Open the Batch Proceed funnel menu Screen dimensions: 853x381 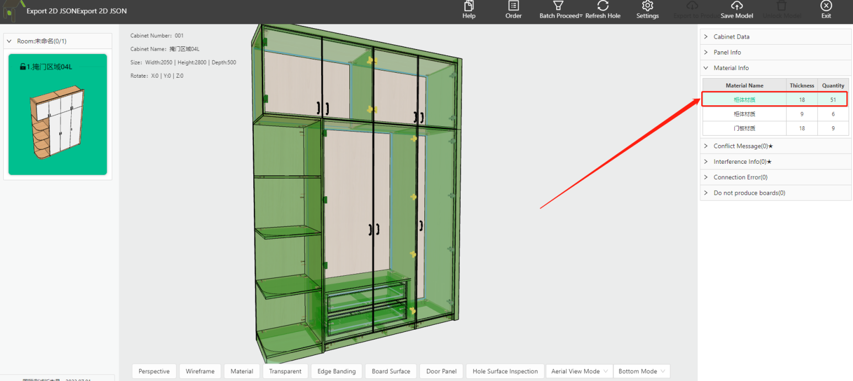point(558,6)
